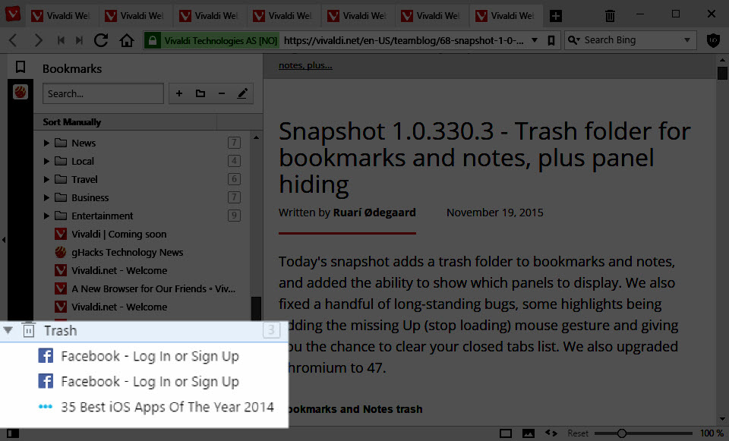The image size is (729, 441).
Task: Click the search engine magnifier icon
Action: point(574,40)
